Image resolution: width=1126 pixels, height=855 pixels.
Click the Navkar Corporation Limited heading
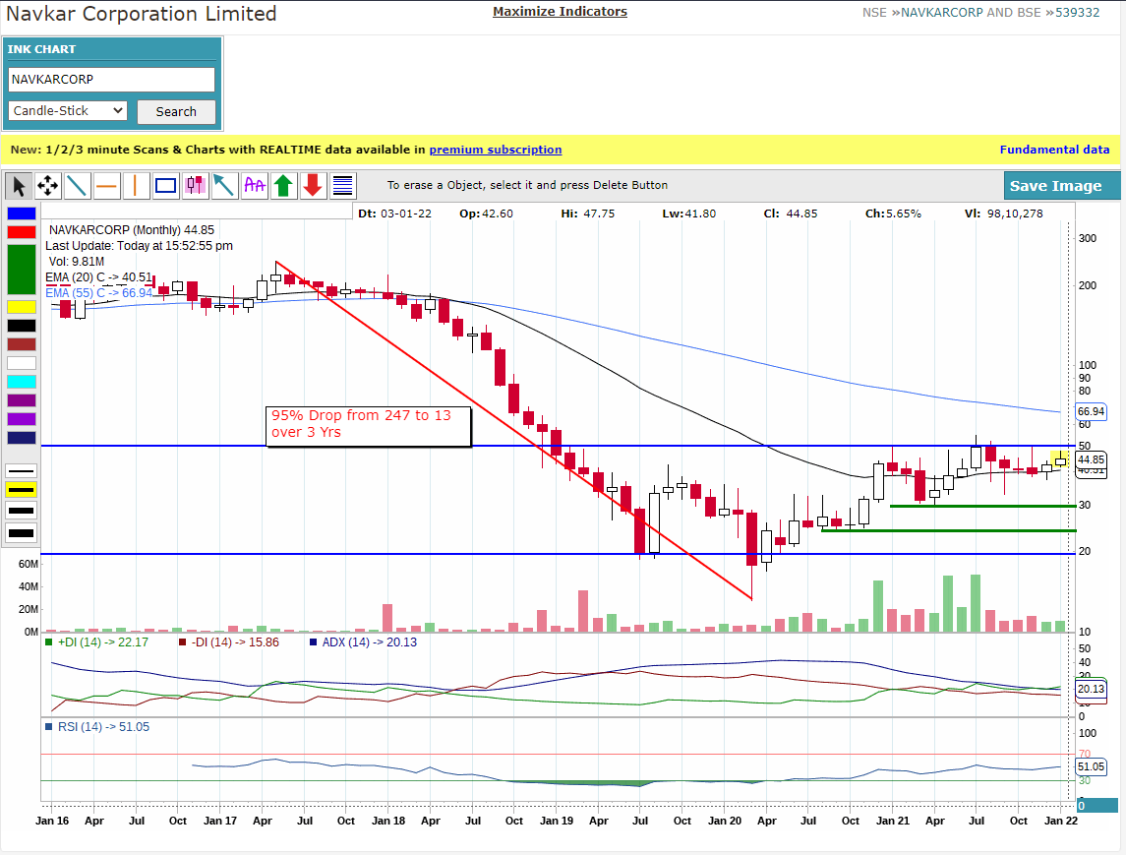142,14
